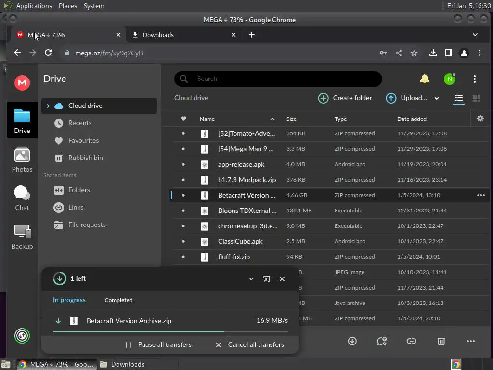This screenshot has width=493, height=370.
Task: Click Betacraft download progress bar
Action: click(170, 332)
